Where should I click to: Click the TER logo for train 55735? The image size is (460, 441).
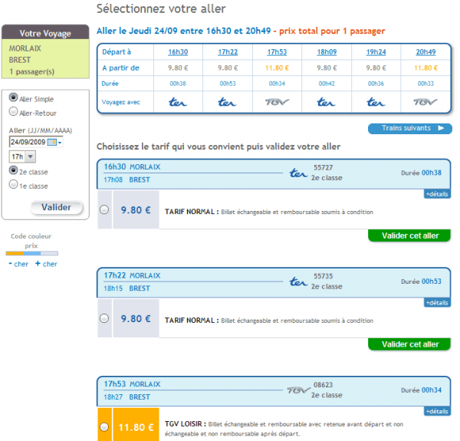(298, 282)
